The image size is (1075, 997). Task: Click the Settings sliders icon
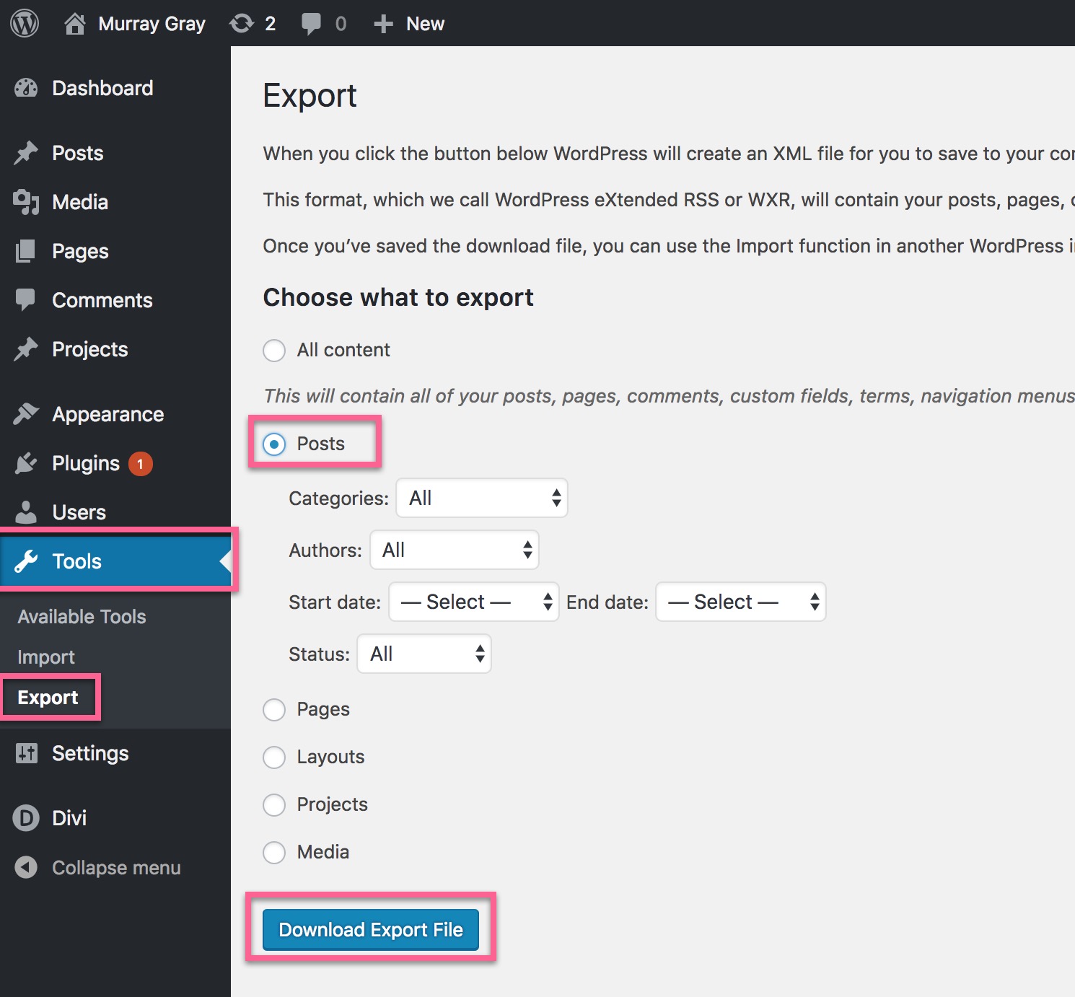26,753
